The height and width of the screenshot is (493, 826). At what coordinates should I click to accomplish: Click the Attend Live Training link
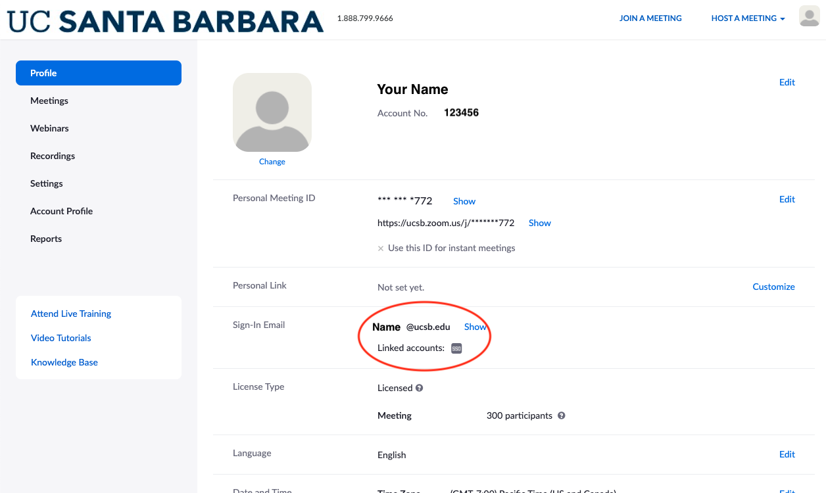click(x=71, y=314)
